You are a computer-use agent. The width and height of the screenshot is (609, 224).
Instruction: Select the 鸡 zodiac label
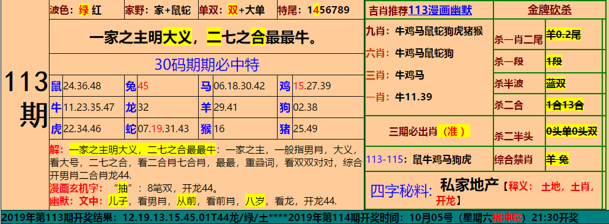(285, 86)
